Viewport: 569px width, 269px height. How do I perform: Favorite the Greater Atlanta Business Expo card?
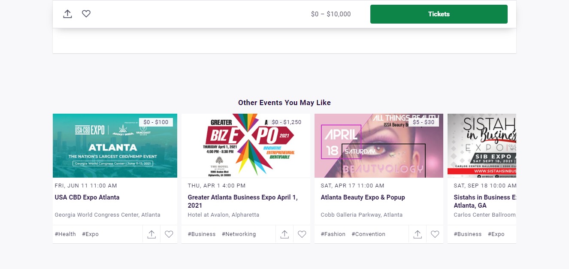click(x=302, y=234)
